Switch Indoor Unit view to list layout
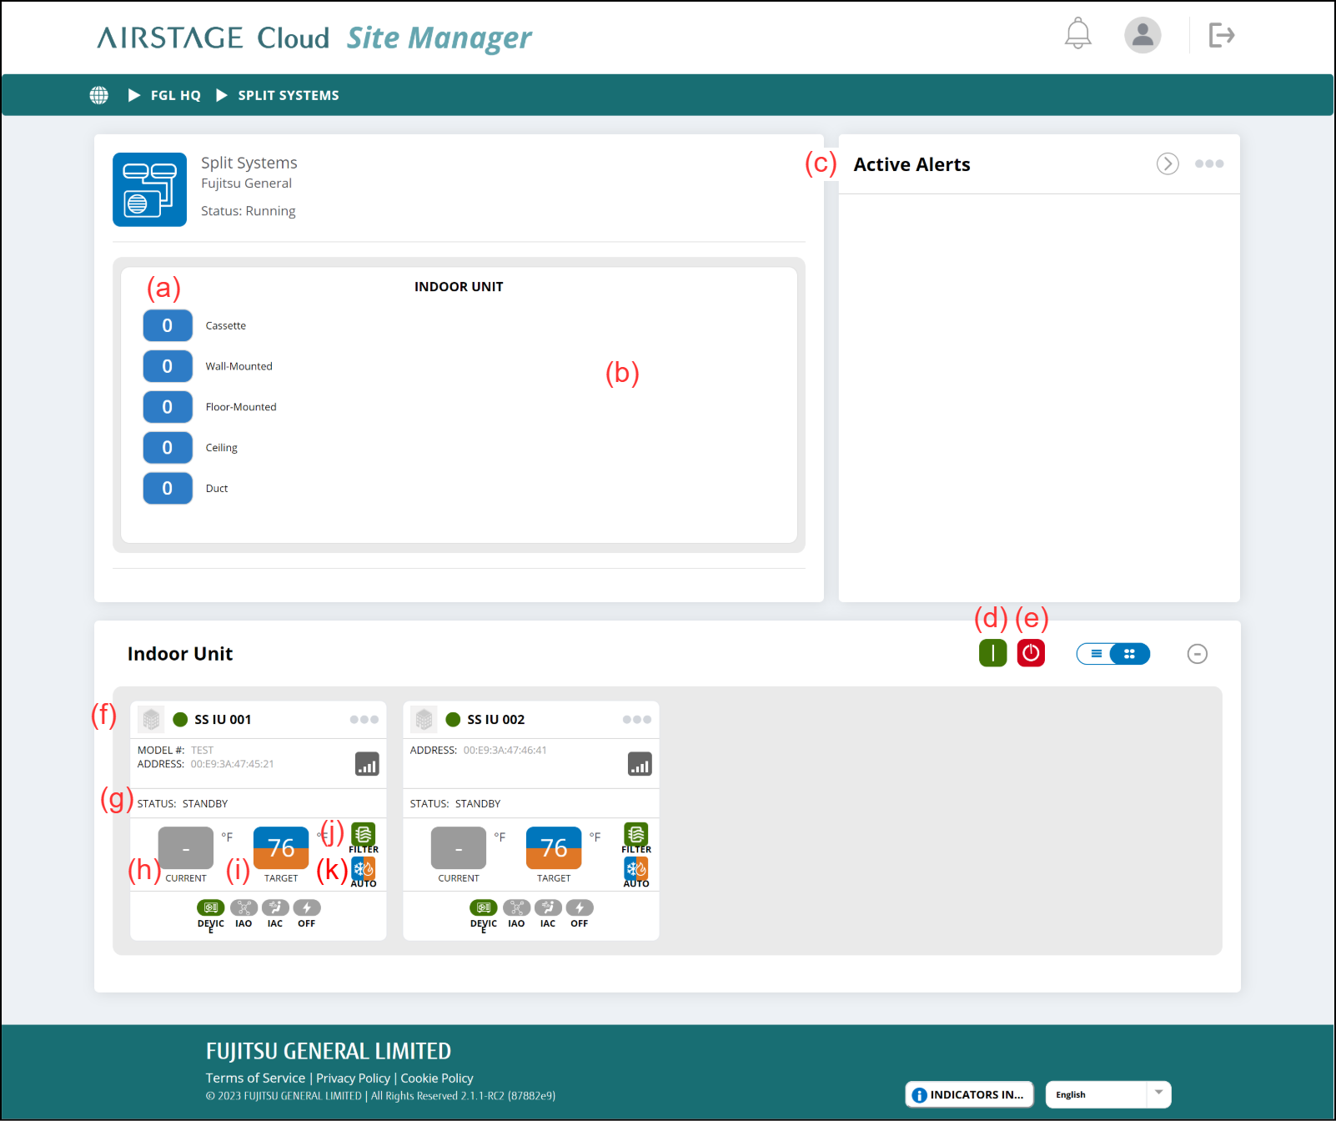This screenshot has height=1121, width=1336. click(1096, 654)
